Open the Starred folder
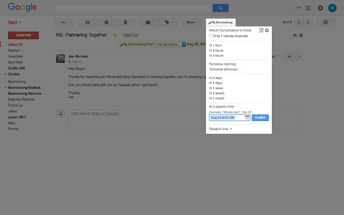 tap(13, 51)
